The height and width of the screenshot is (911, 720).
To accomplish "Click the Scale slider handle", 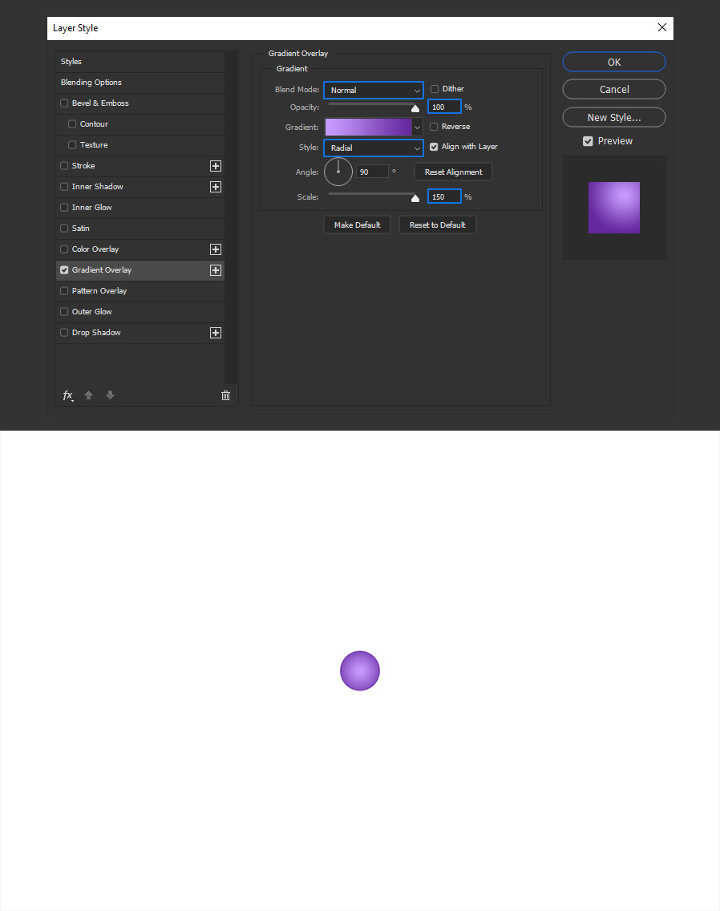I will point(415,198).
